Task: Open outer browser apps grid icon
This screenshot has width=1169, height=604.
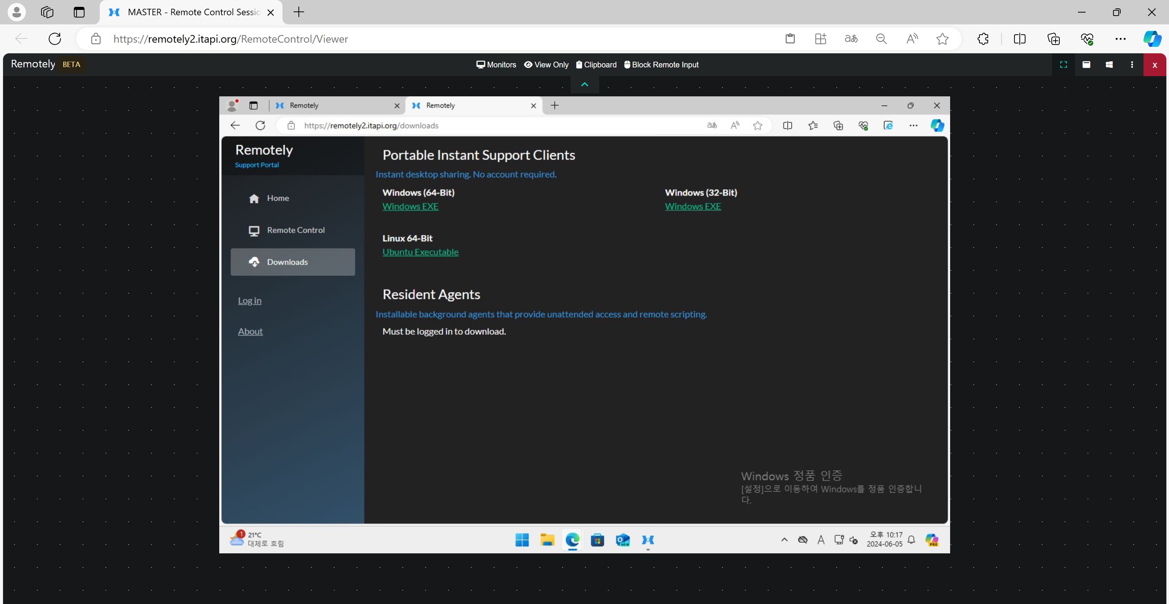Action: (x=820, y=38)
